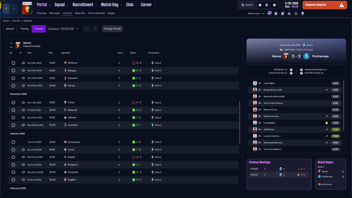This screenshot has height=198, width=352.
Task: Click the bookmark icon next to Search
Action: coord(260,5)
